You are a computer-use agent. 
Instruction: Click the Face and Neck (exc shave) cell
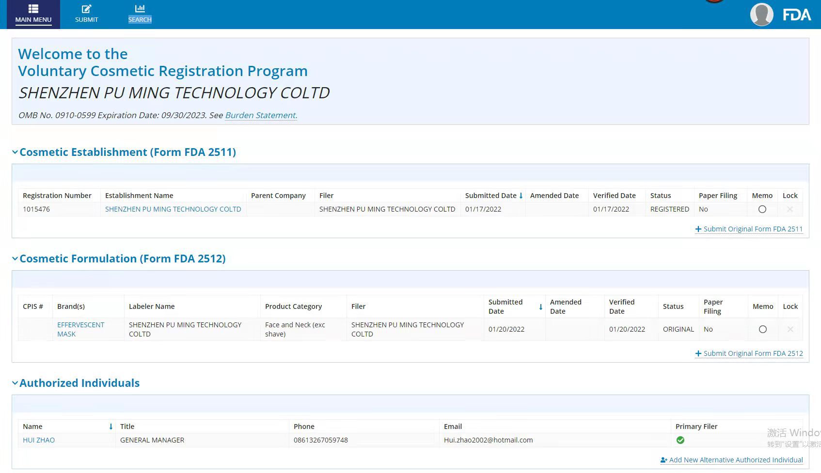(x=295, y=329)
